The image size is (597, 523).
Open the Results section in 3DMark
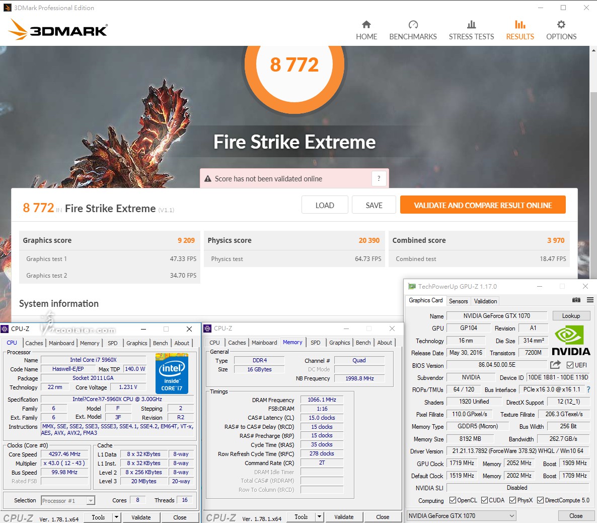[519, 31]
